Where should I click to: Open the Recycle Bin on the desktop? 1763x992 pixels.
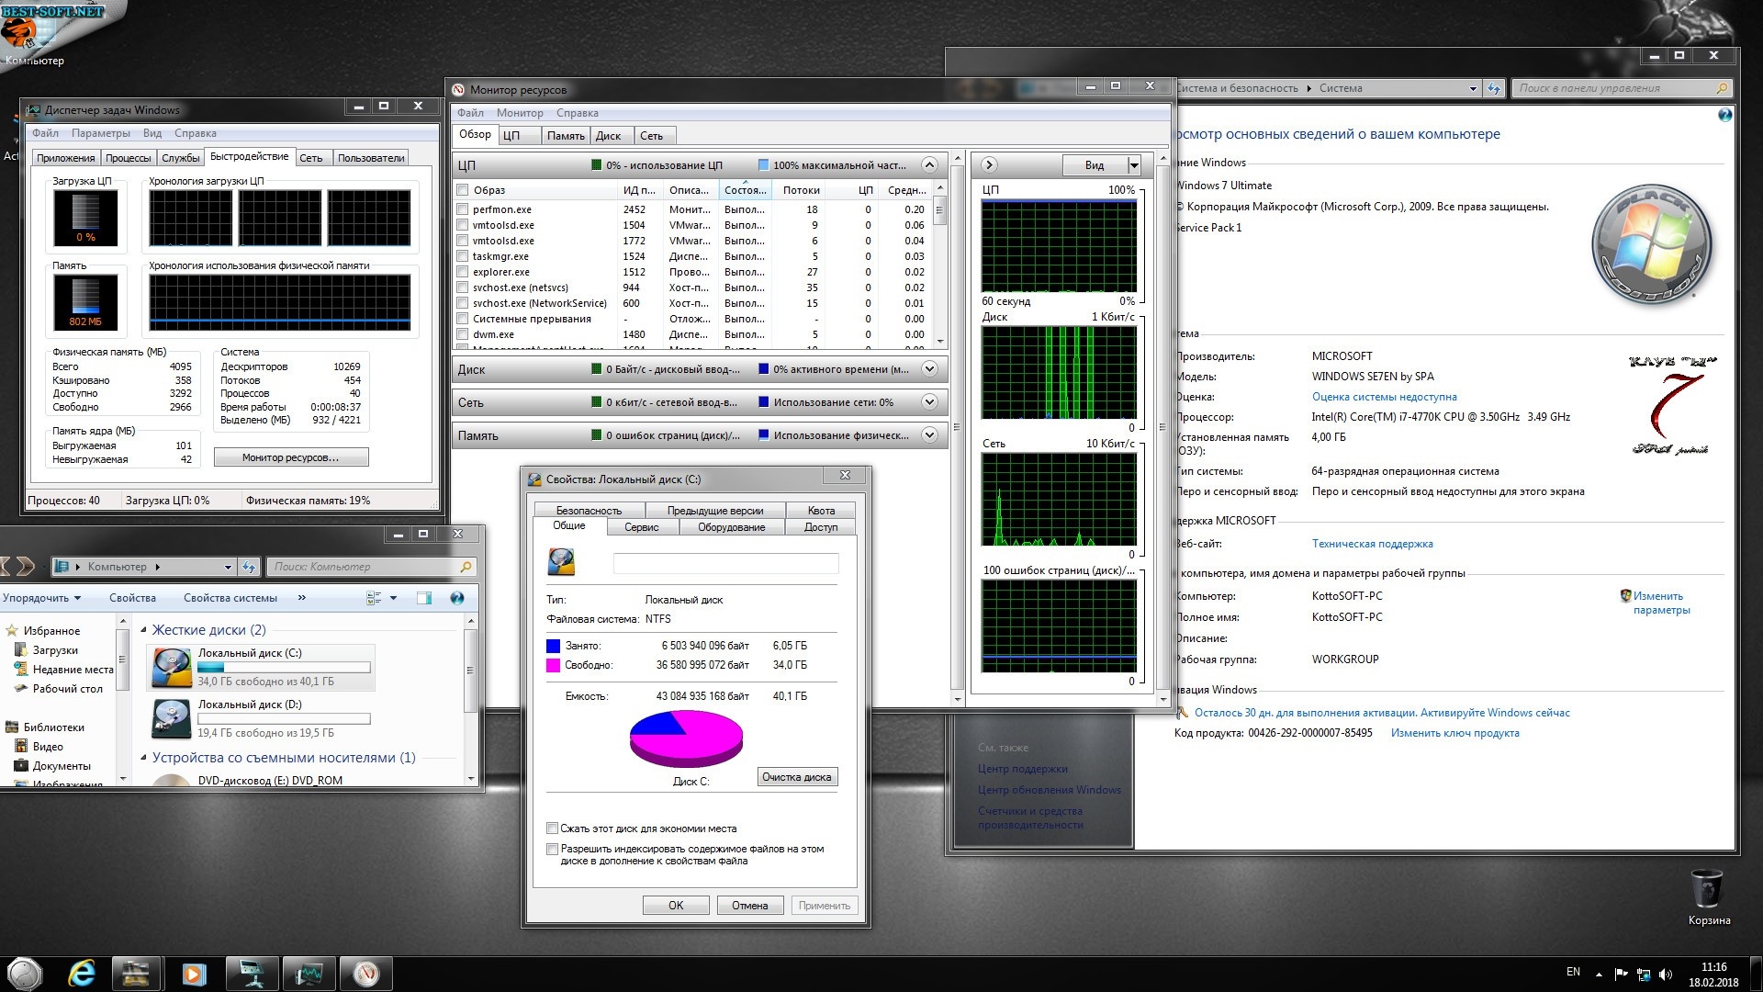[1707, 890]
